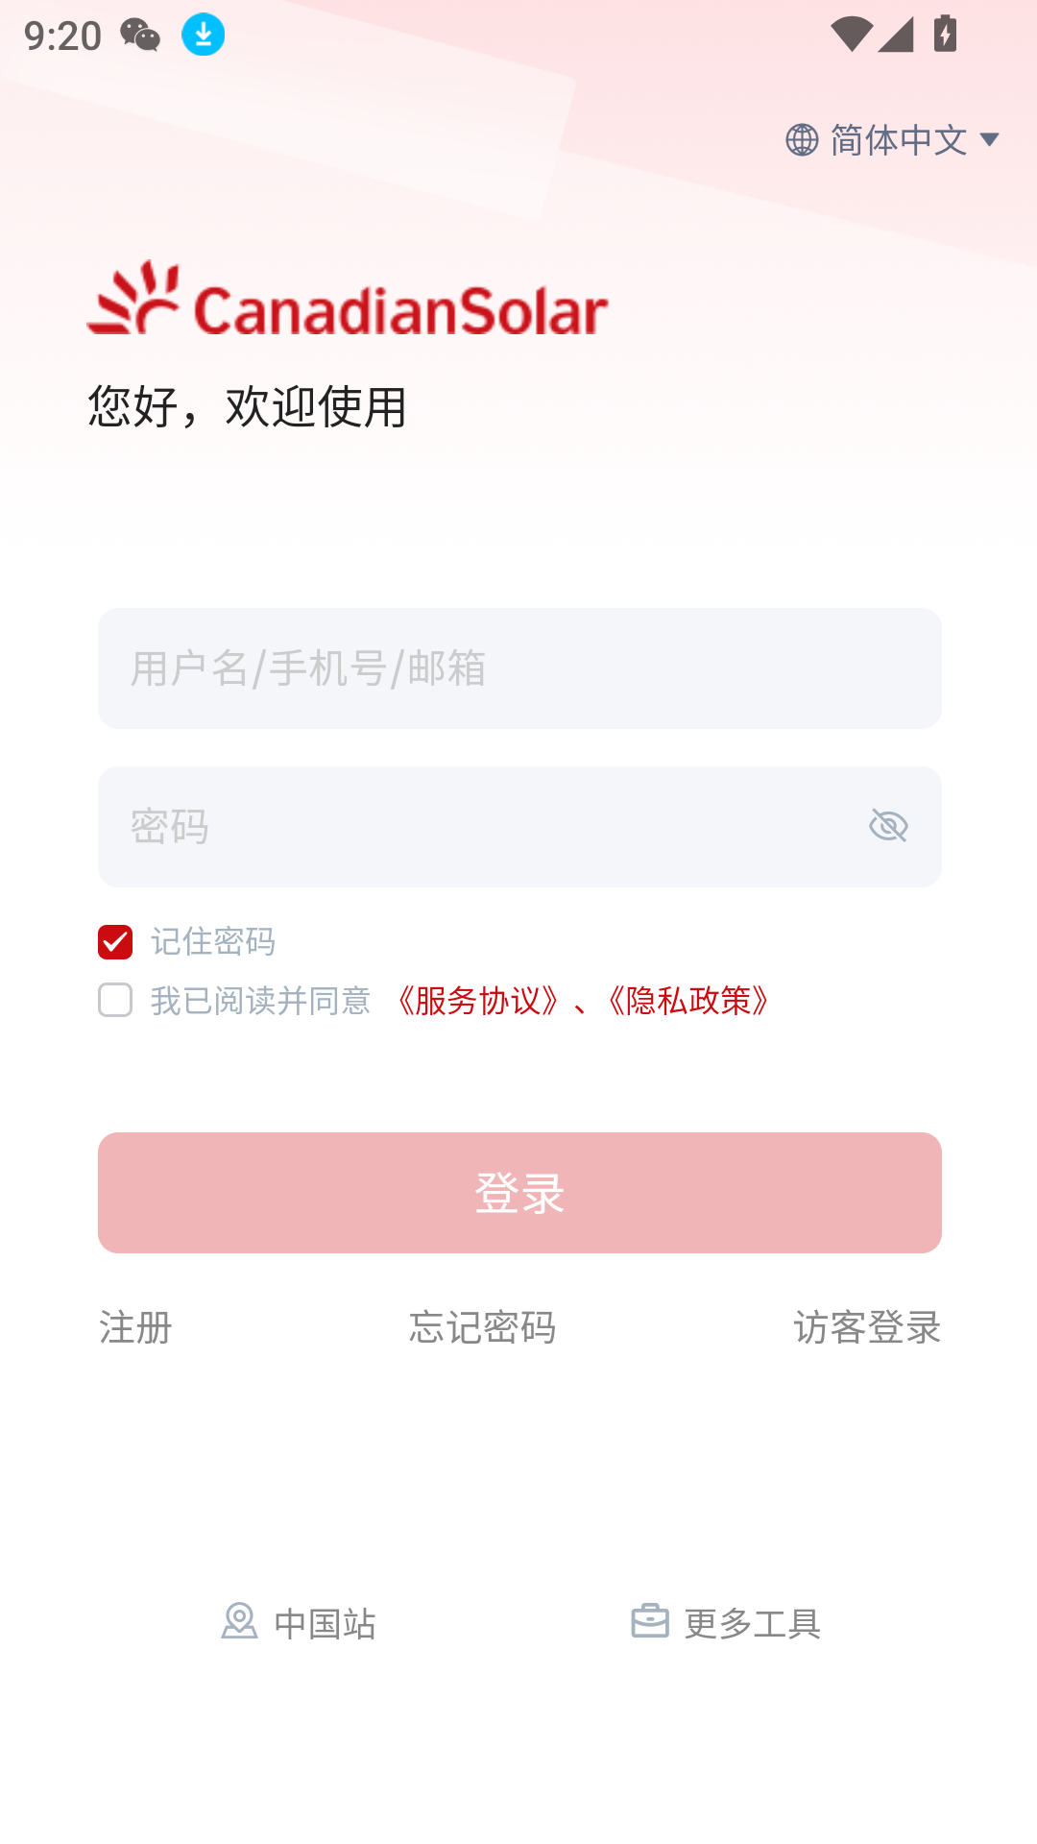Focus the 用户名/手机号/邮箱 input field
Viewport: 1037px width, 1844px height.
tap(519, 668)
